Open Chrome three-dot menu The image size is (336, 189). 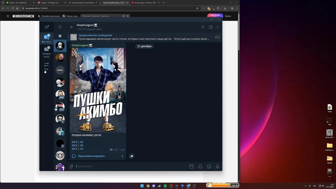[237, 8]
